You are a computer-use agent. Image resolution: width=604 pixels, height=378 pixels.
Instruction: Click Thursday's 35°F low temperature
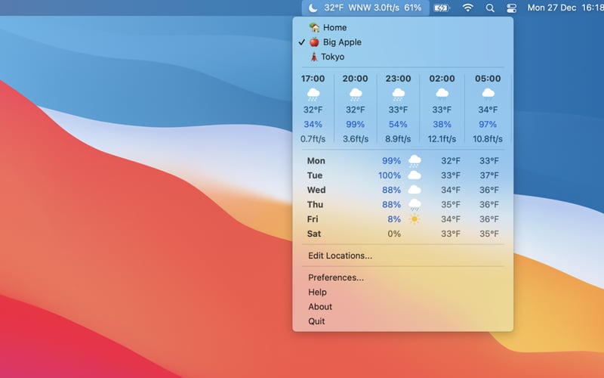(x=451, y=204)
